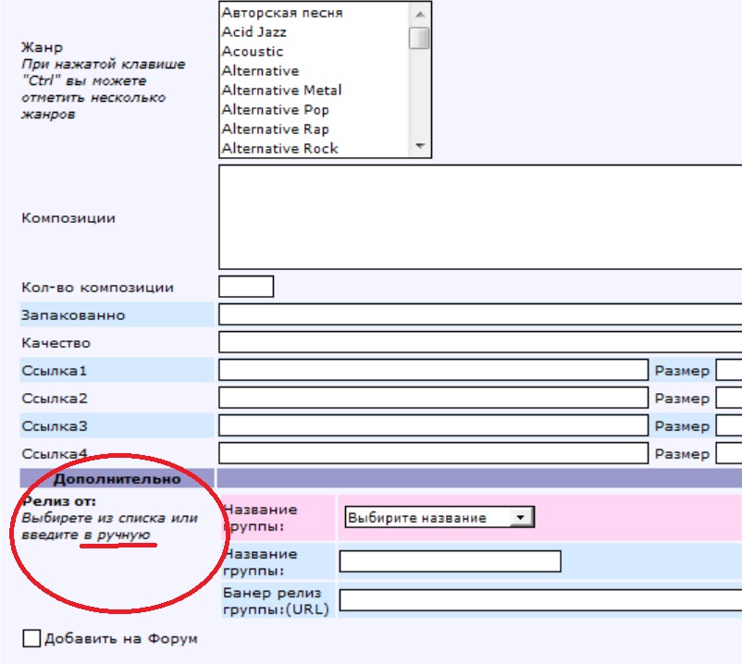Select 'Авторская песня' in the genre list
This screenshot has width=742, height=664.
[282, 13]
